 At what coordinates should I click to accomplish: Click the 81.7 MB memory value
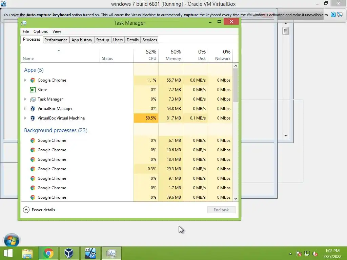click(174, 118)
